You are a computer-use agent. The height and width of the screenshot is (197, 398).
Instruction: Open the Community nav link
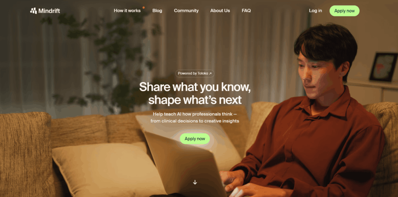186,10
